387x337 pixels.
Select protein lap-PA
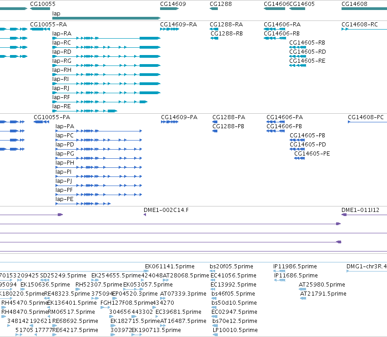coord(99,131)
